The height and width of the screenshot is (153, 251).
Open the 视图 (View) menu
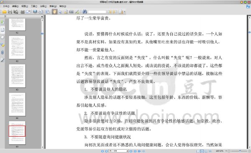[25, 6]
